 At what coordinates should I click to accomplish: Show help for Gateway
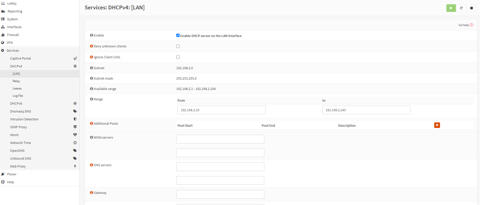pyautogui.click(x=92, y=193)
